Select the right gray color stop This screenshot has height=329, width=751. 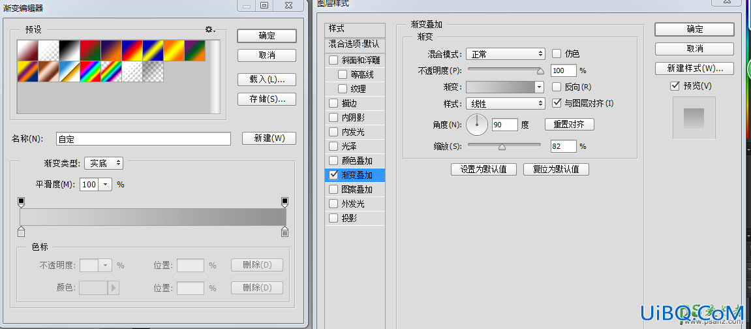tap(285, 232)
